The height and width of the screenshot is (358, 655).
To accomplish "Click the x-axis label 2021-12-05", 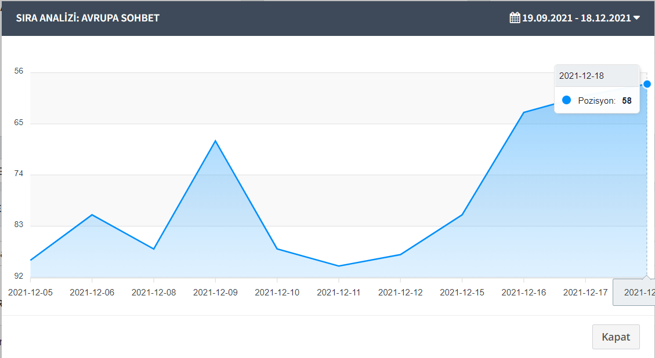I will click(31, 293).
